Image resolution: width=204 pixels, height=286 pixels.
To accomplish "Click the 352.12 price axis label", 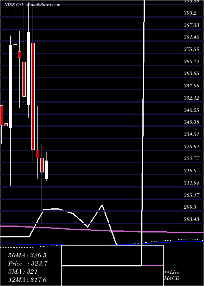I will pyautogui.click(x=191, y=98).
